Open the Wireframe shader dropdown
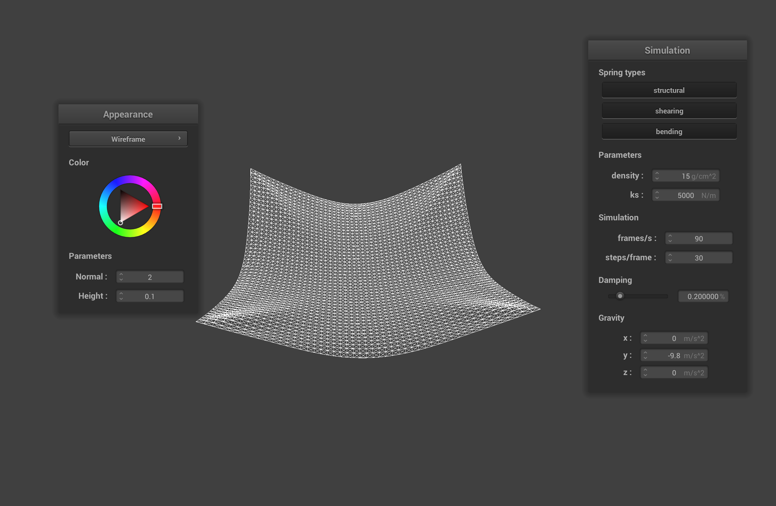 click(128, 139)
